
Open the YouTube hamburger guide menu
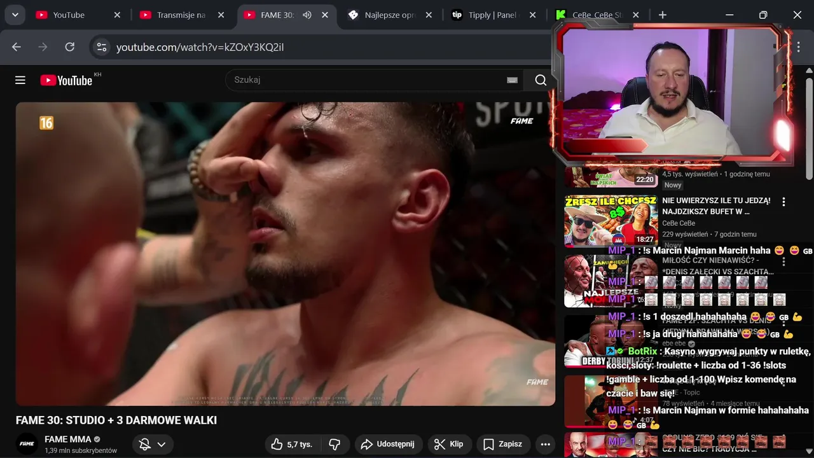point(20,80)
